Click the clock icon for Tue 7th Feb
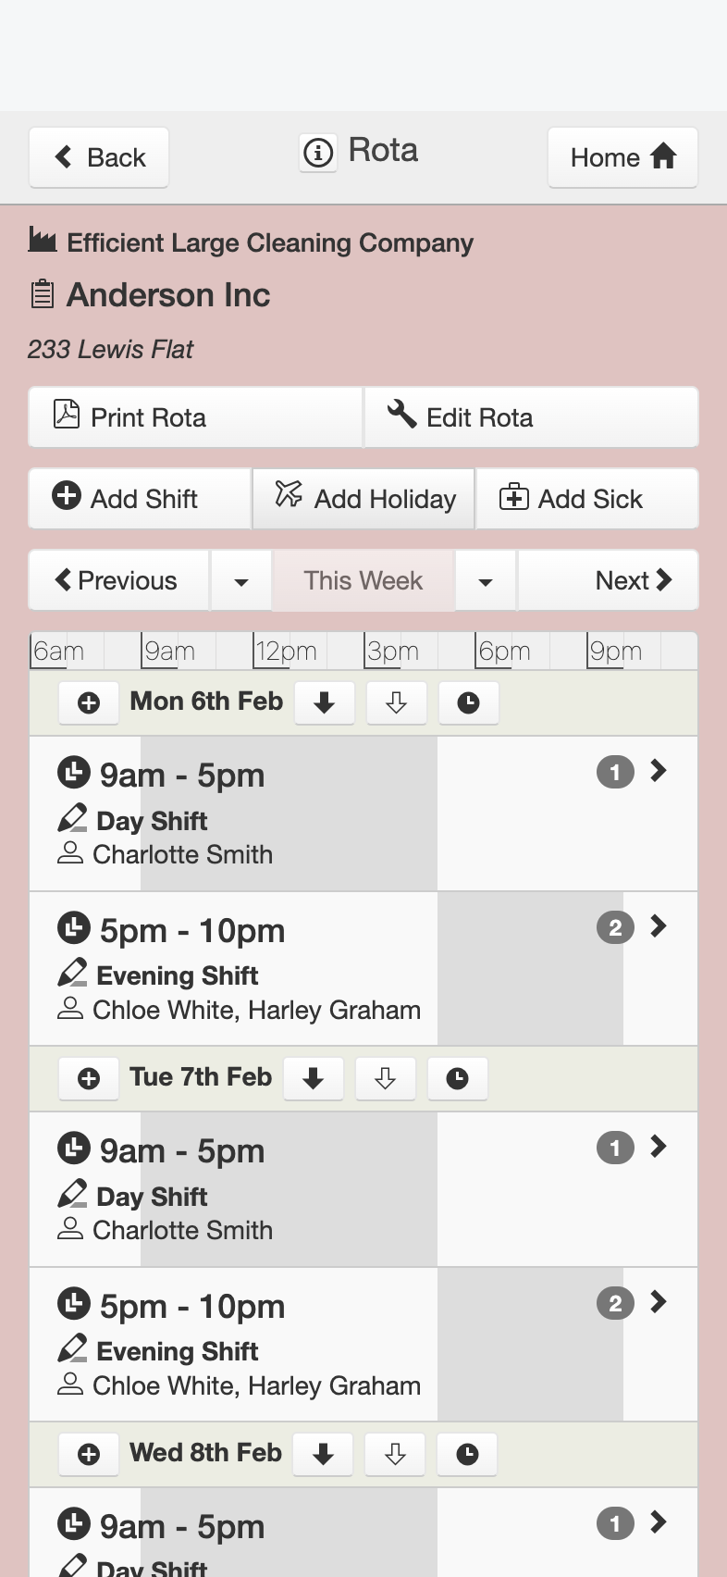Screen dimensions: 727x1577 click(458, 1079)
